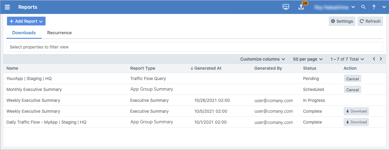Viewport: 389px width, 150px height.
Task: Click the Status column header
Action: coord(309,68)
